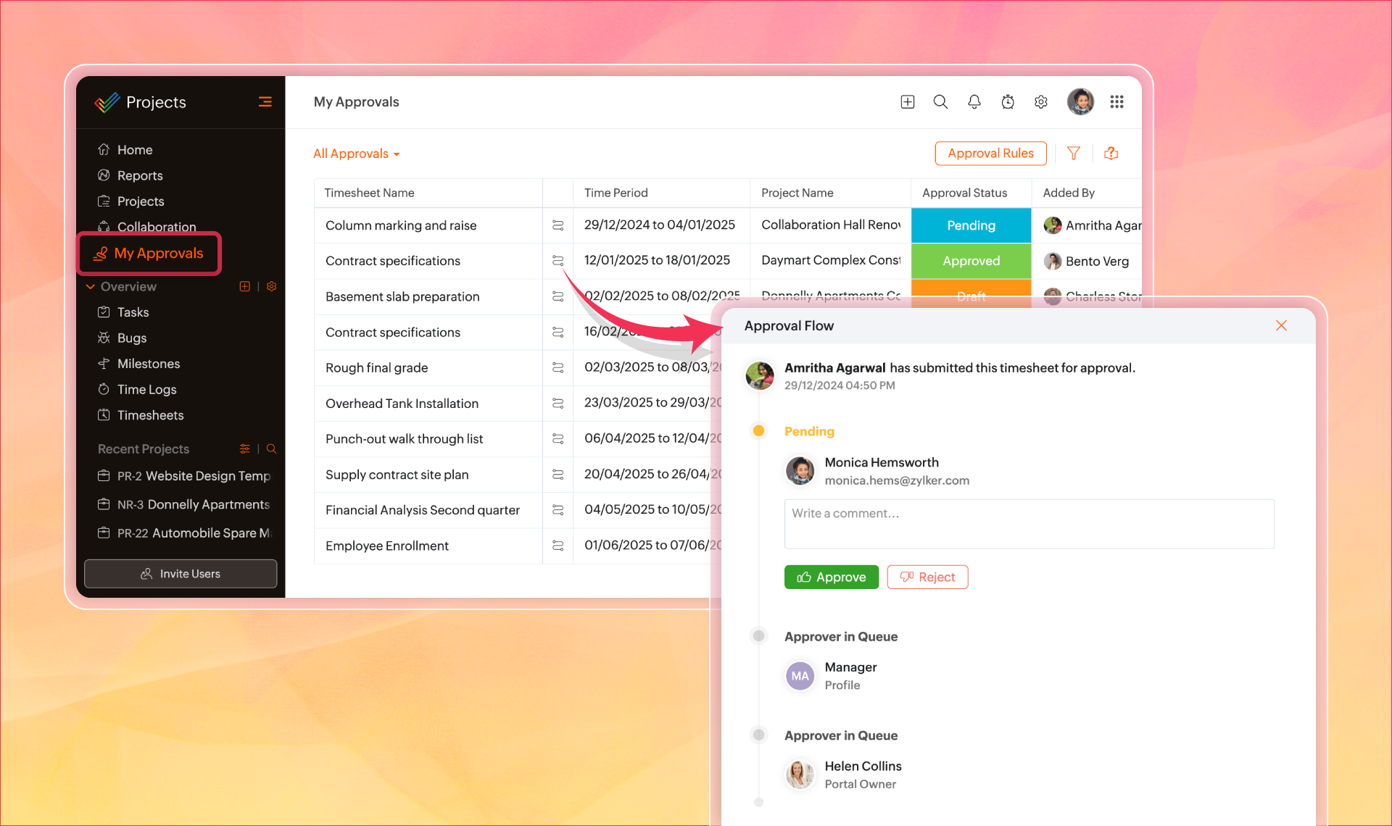Click the export icon beside filter

[x=1111, y=153]
